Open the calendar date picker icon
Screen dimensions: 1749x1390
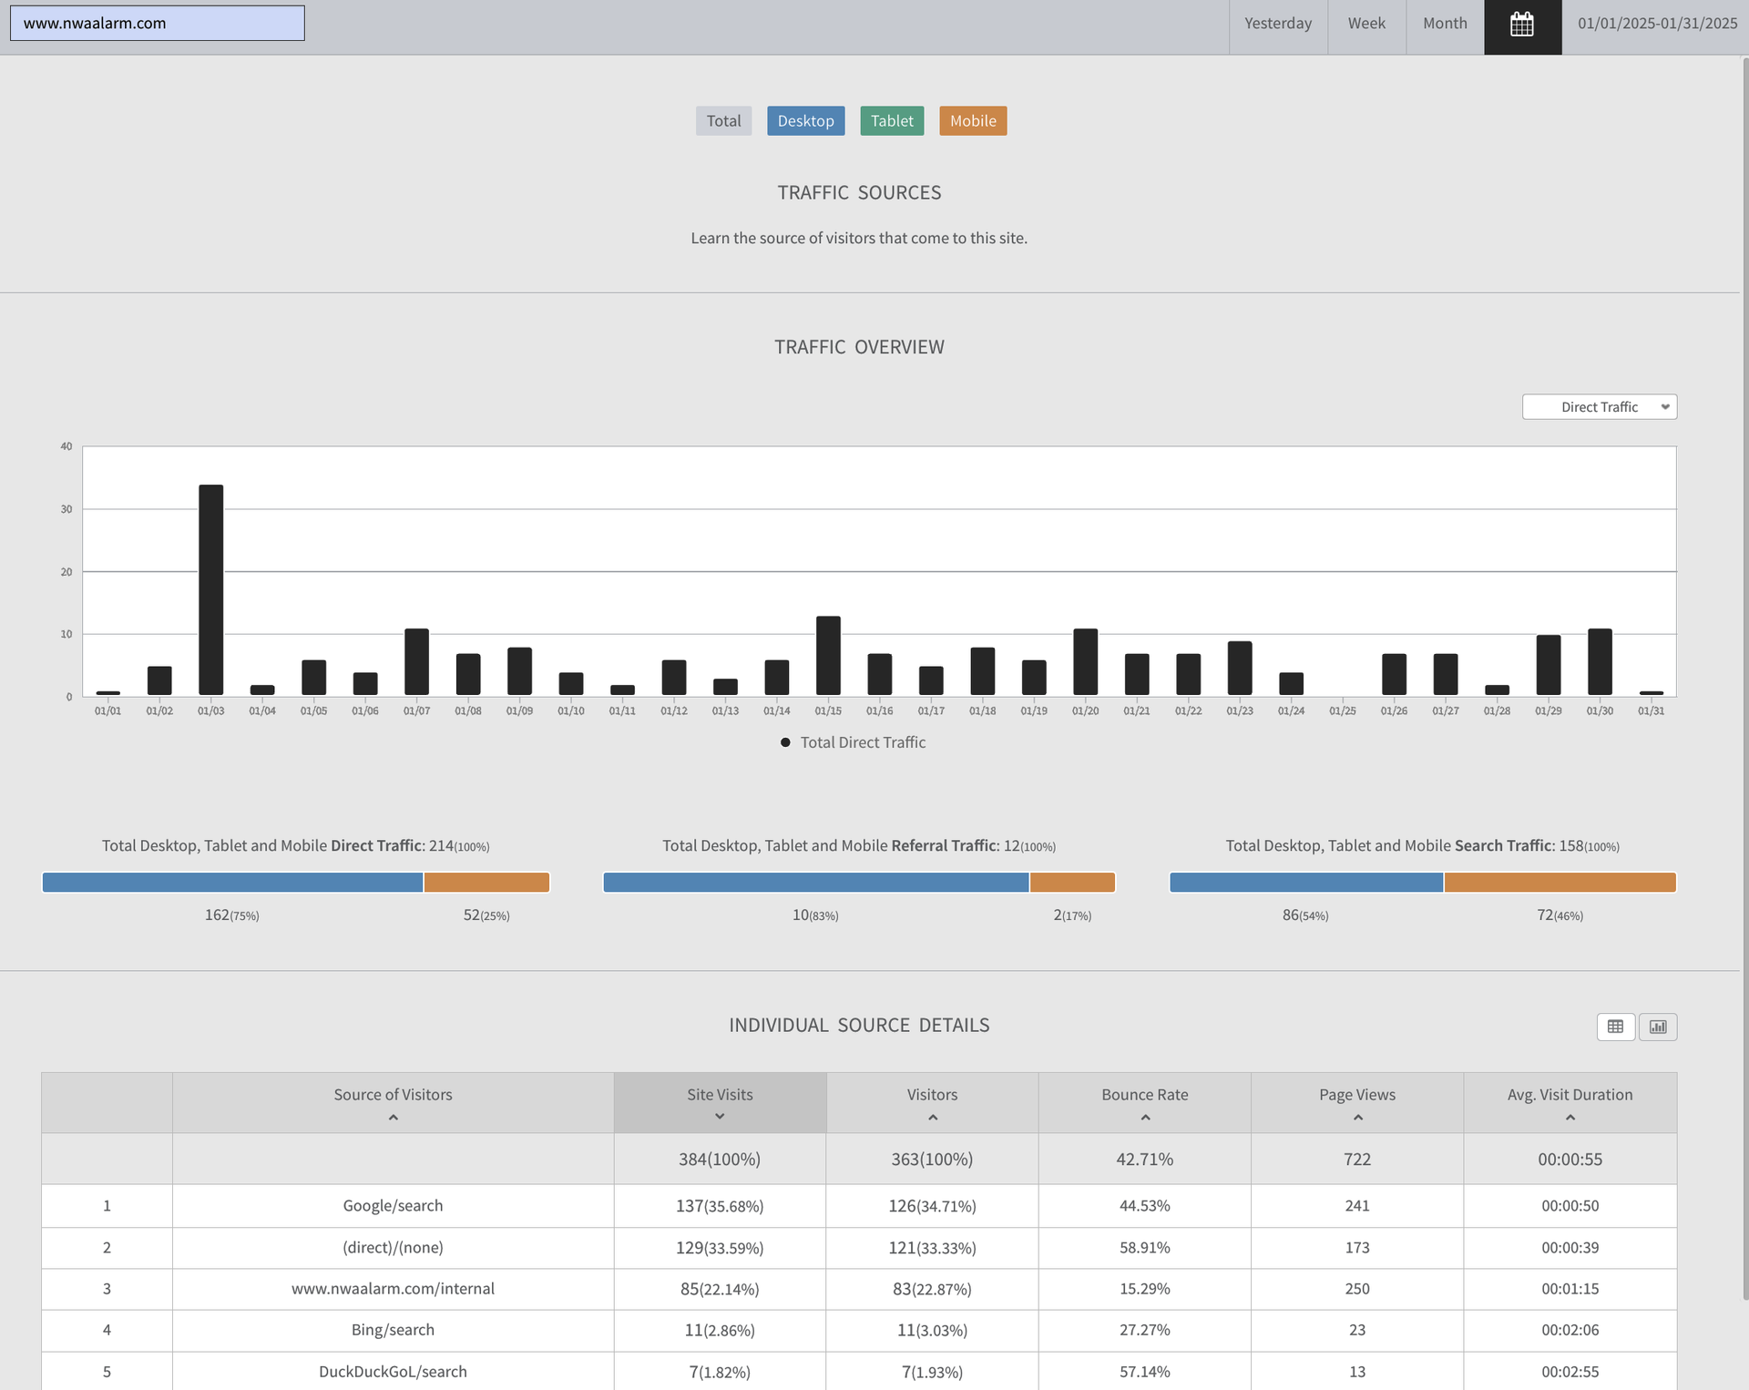[1522, 25]
